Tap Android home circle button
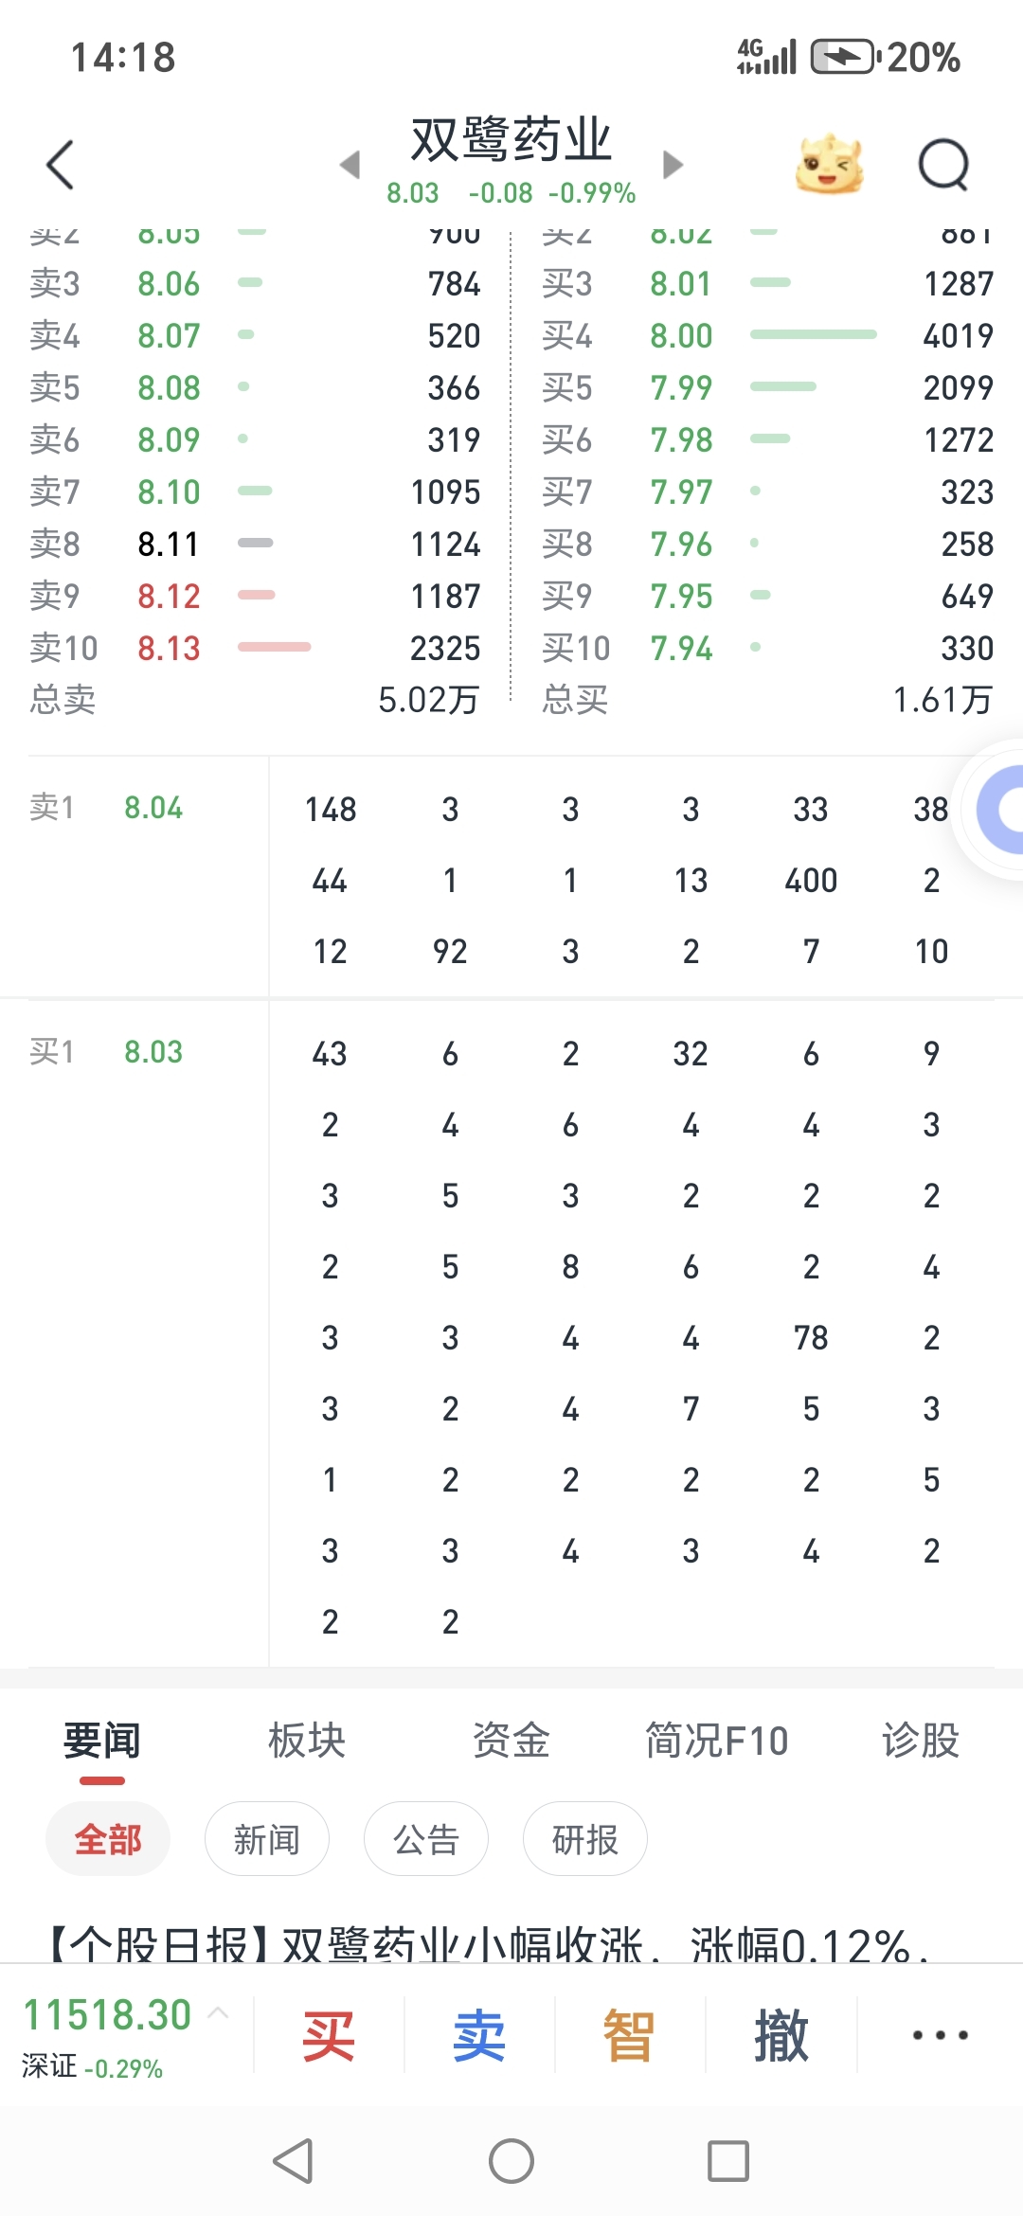The image size is (1023, 2216). pos(511,2161)
